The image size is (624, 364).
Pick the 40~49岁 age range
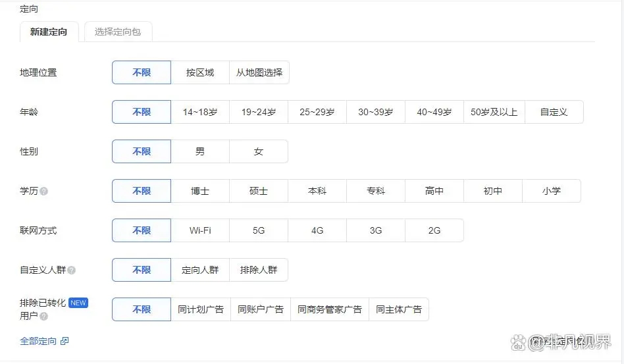[434, 112]
